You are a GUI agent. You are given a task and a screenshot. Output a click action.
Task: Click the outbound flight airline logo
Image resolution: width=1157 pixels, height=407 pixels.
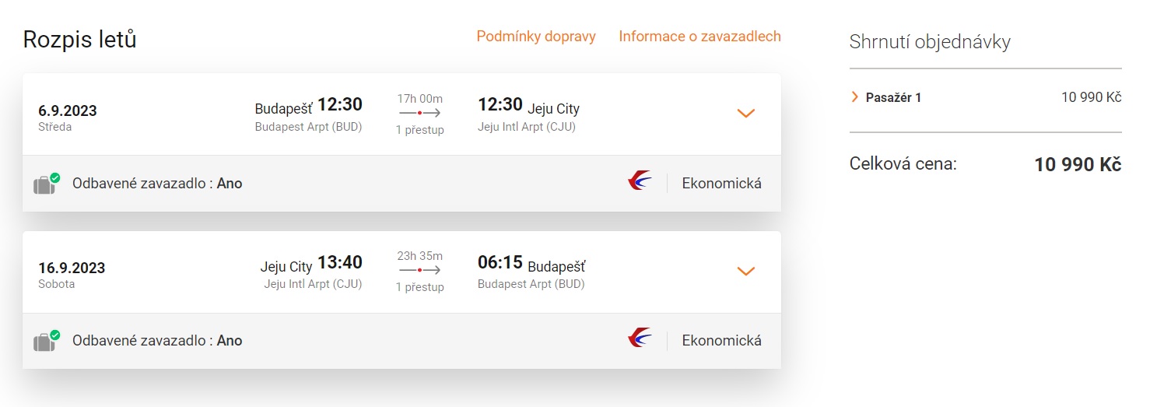[640, 182]
